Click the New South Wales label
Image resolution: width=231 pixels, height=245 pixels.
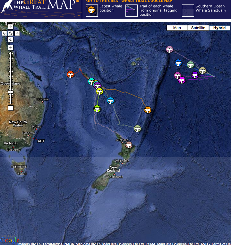click(18, 124)
